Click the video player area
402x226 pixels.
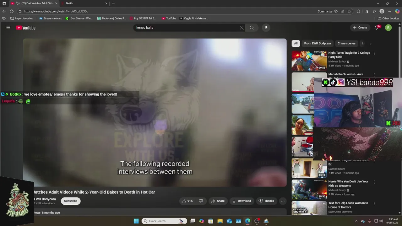155,113
